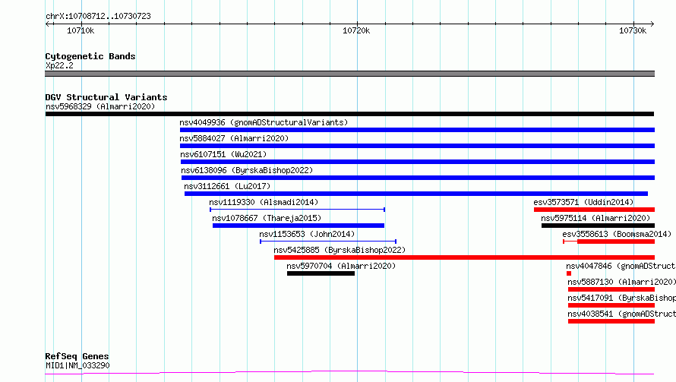The width and height of the screenshot is (676, 382).
Task: Open esv3558613 (Boomsma2014) label
Action: [617, 234]
